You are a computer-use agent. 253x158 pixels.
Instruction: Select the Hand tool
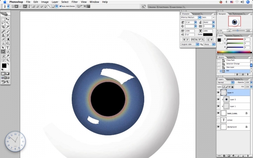tap(3, 60)
